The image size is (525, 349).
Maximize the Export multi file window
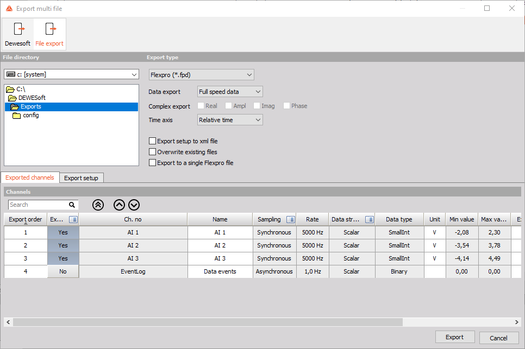tap(487, 8)
